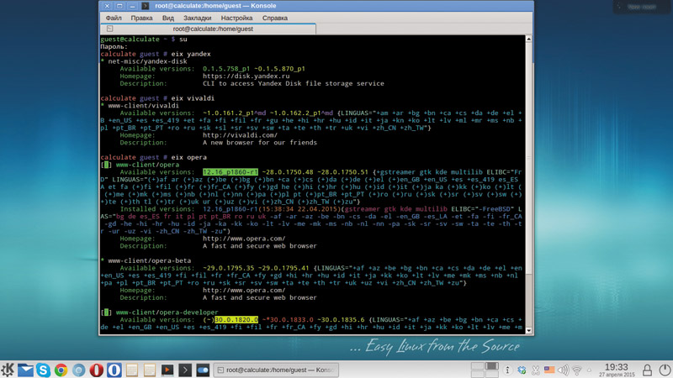Open the Правка menu

[141, 18]
